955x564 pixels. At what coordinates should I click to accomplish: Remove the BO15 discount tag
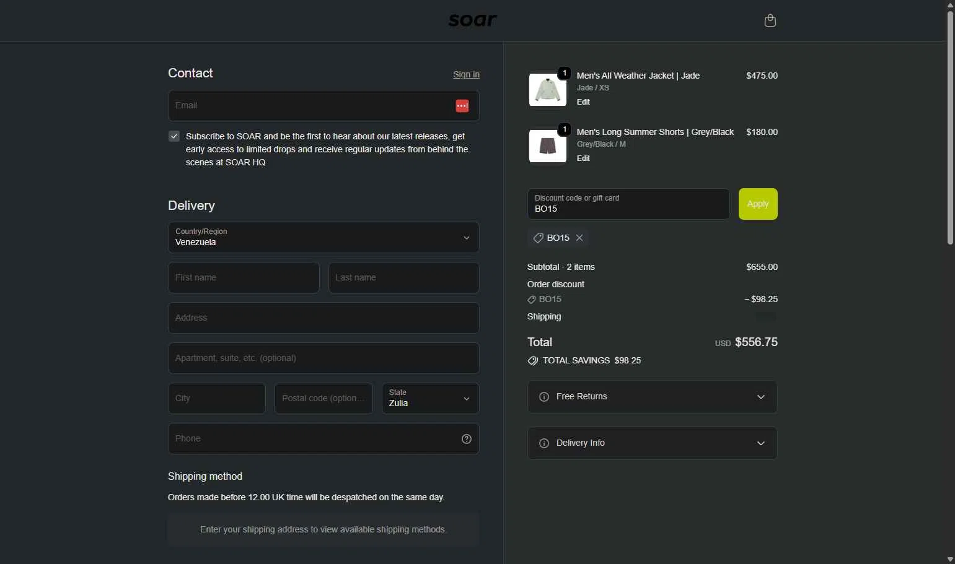579,238
